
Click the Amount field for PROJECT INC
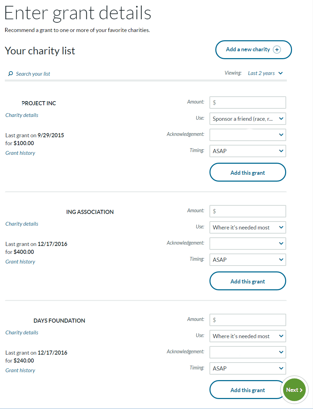coord(248,103)
